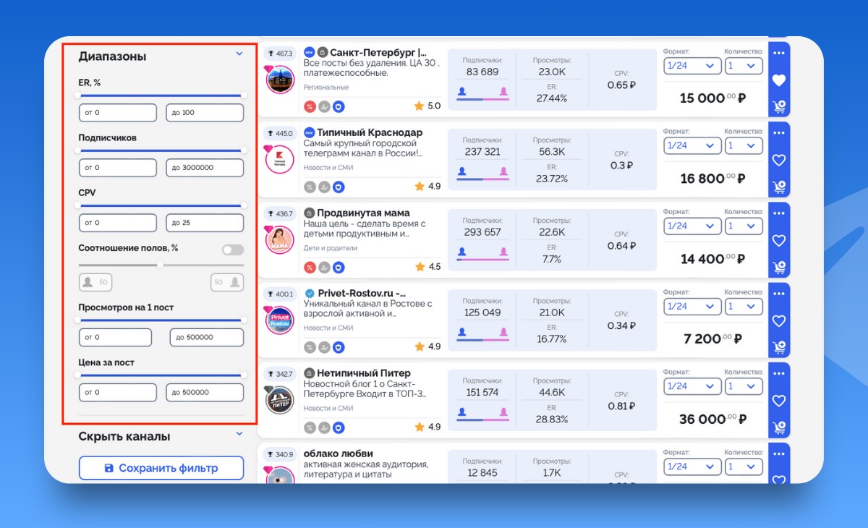Focus ER maximum field 'до 100'

click(x=205, y=113)
